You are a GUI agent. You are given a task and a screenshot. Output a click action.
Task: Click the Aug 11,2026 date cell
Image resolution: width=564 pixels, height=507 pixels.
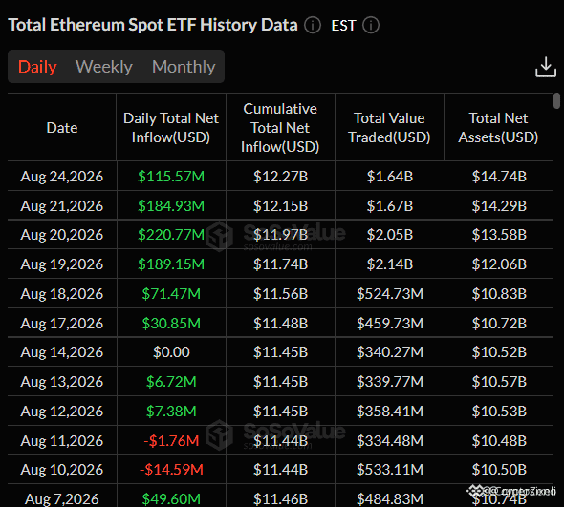pyautogui.click(x=62, y=441)
